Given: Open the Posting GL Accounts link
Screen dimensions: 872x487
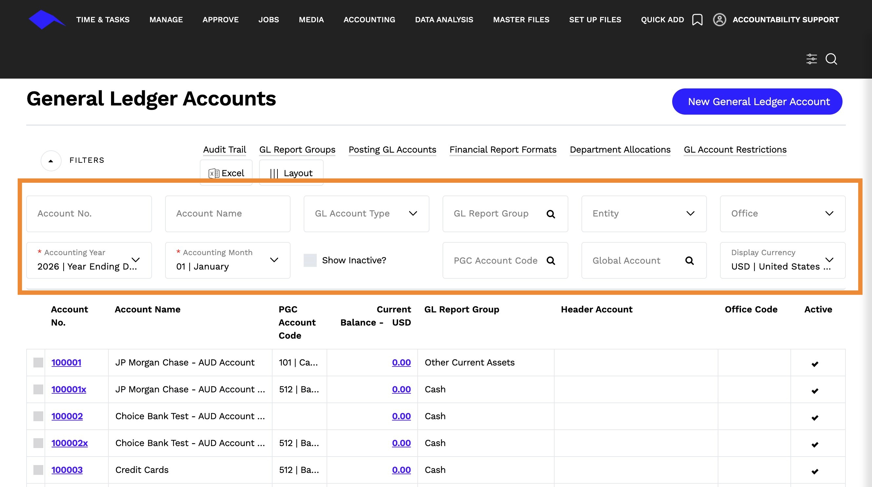Looking at the screenshot, I should tap(392, 150).
